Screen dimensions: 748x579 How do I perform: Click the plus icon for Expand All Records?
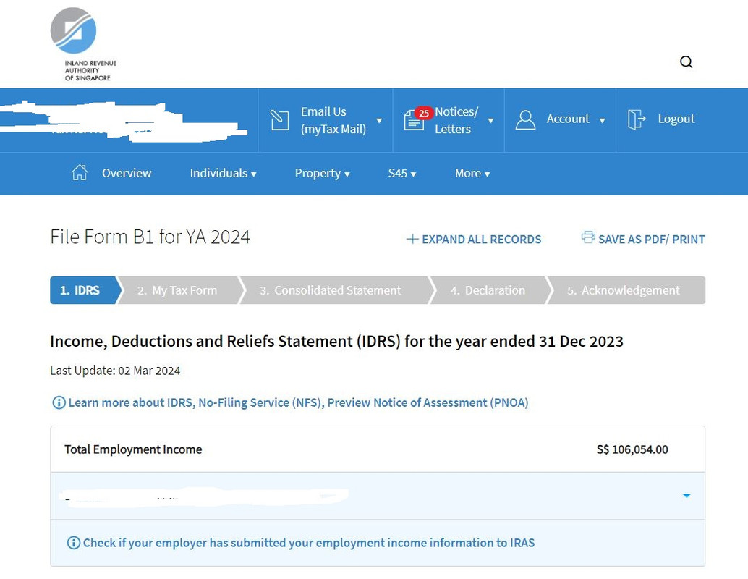coord(412,239)
